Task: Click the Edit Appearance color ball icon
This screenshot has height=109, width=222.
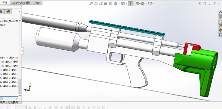Action: 138,4
